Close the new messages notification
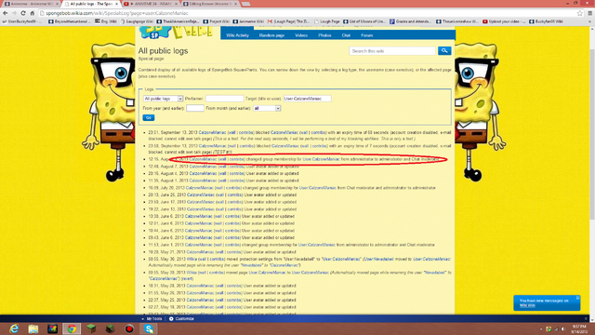This screenshot has height=335, width=595. pos(577,298)
